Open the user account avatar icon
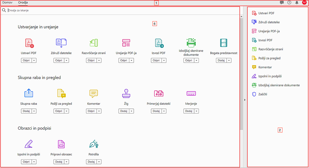The width and height of the screenshot is (309, 168). click(x=304, y=3)
